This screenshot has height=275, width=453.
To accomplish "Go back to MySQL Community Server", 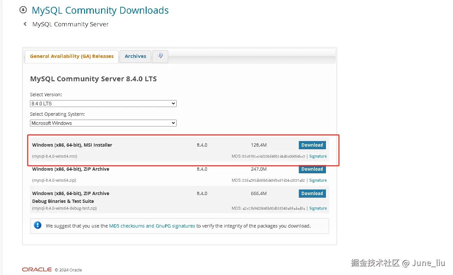I will point(70,24).
